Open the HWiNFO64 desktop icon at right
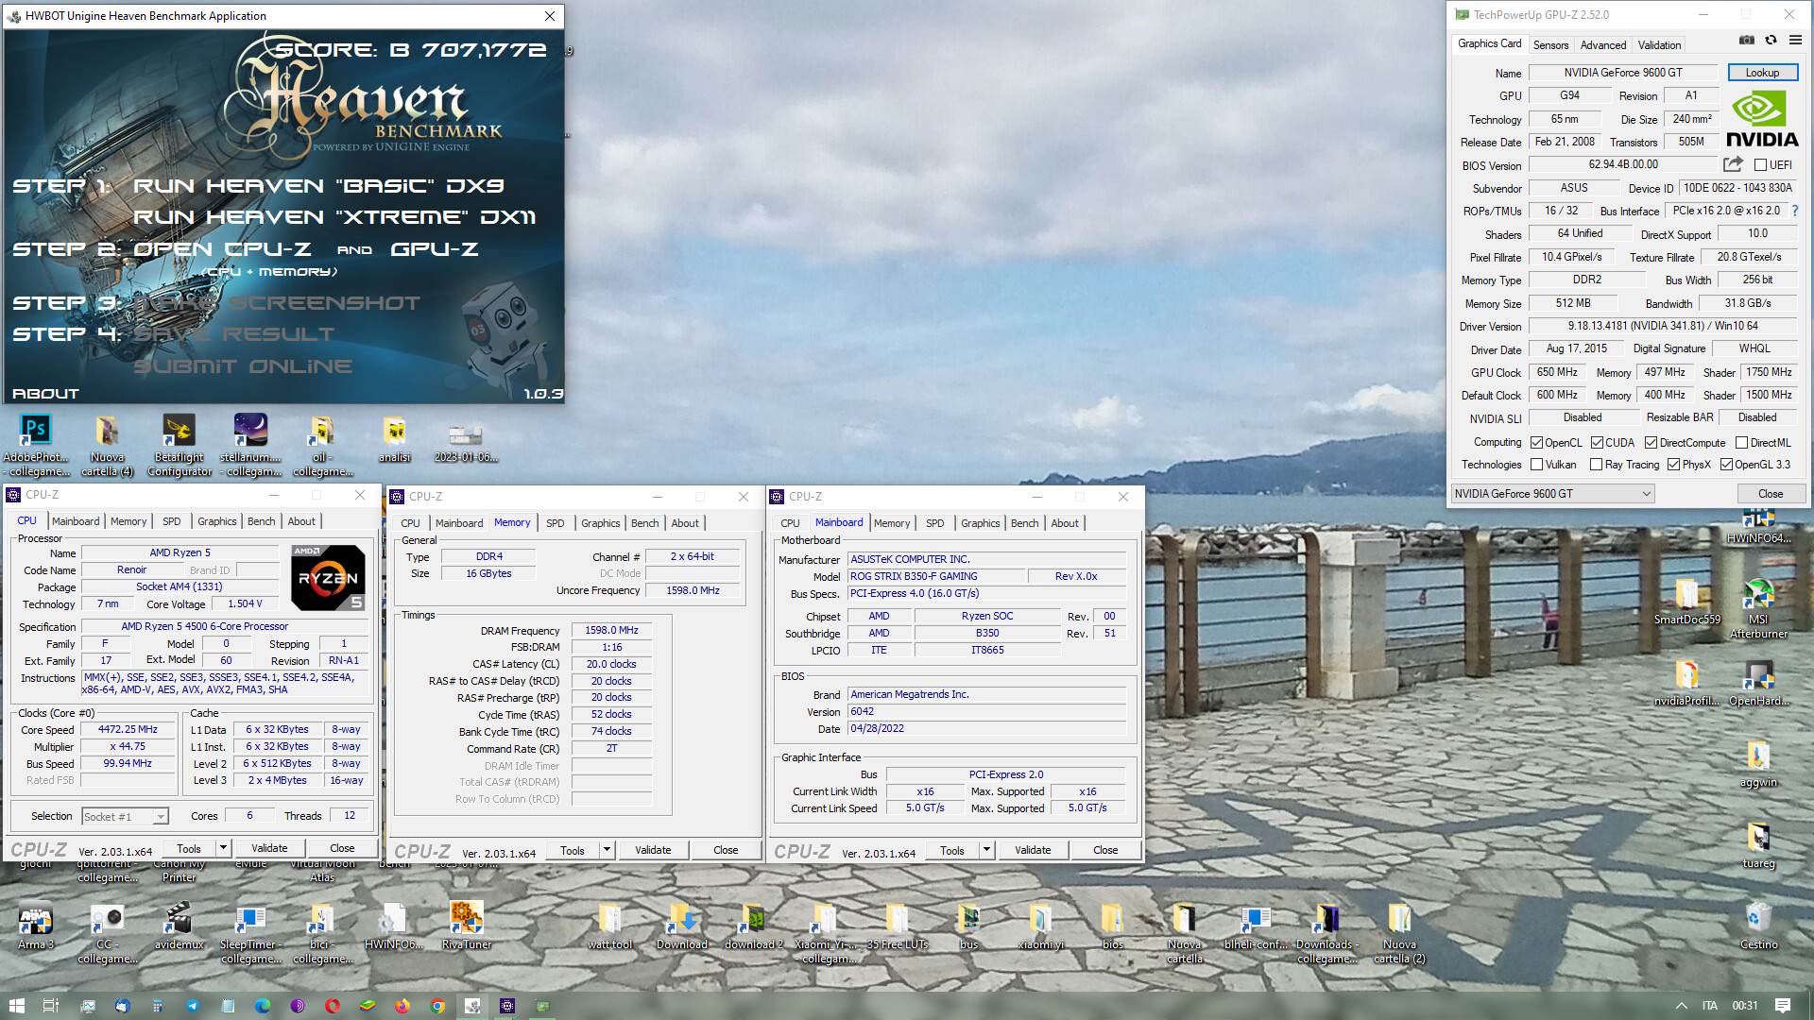 point(1758,528)
